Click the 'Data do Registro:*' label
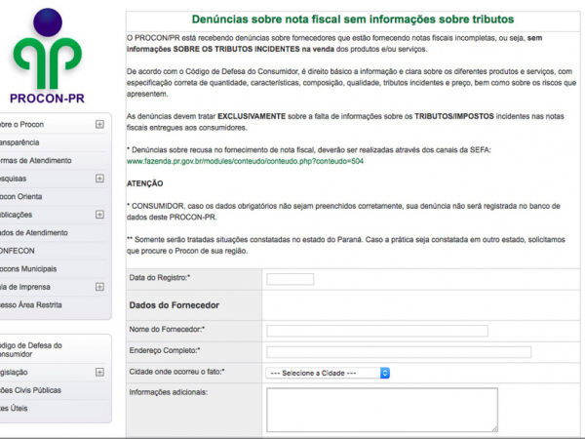This screenshot has height=439, width=585. (160, 278)
